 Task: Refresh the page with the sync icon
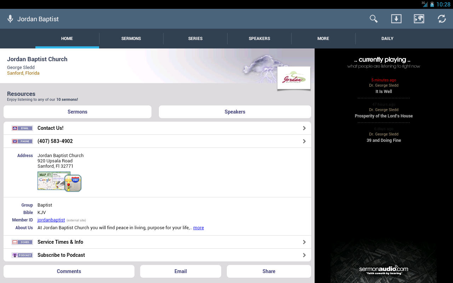coord(442,19)
